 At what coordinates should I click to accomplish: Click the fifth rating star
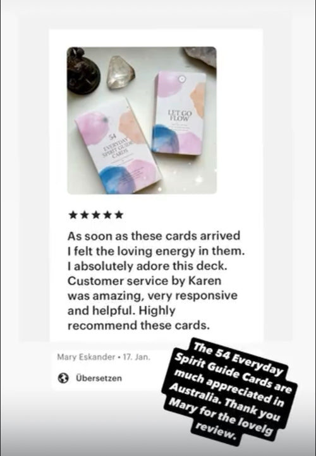coord(119,215)
